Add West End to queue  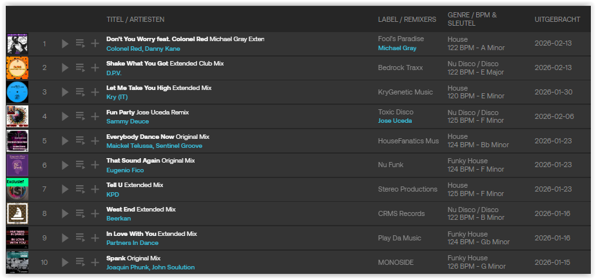[80, 213]
